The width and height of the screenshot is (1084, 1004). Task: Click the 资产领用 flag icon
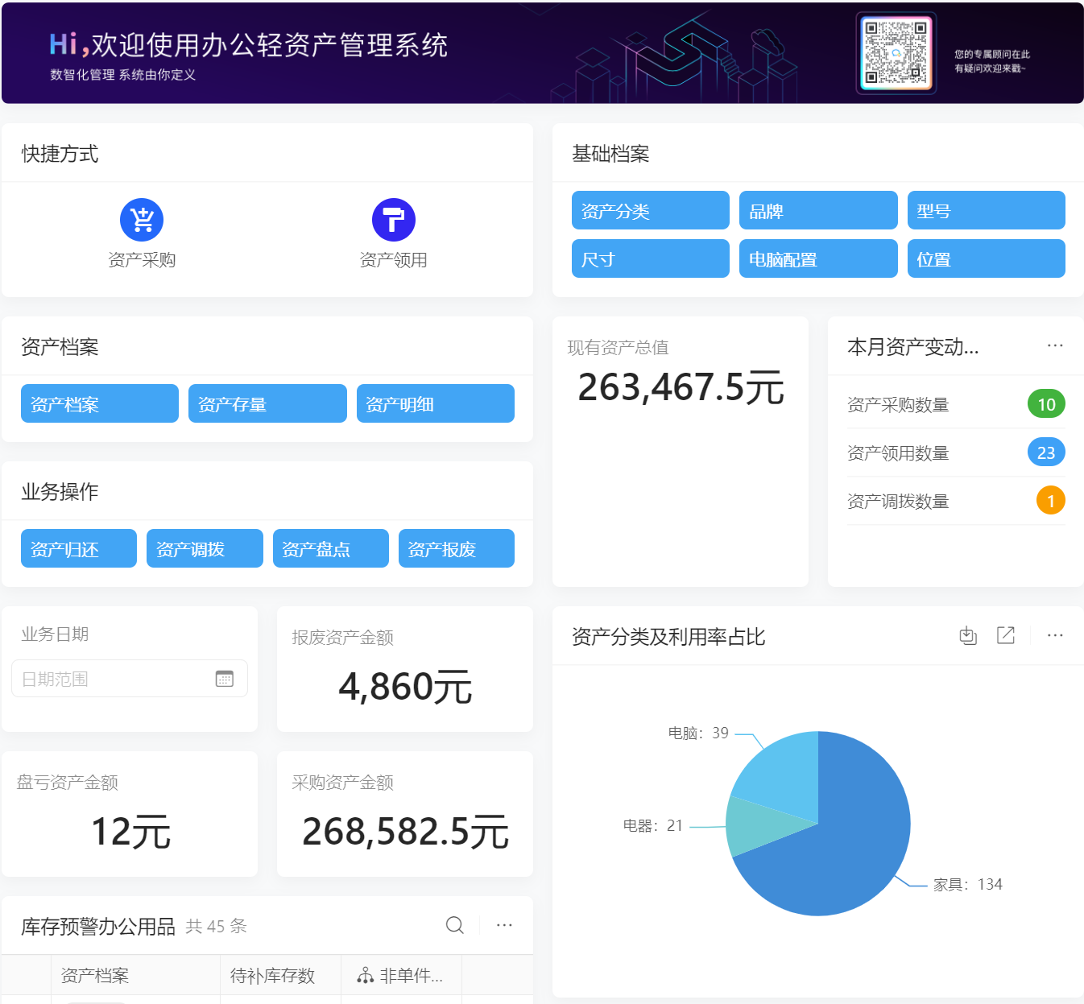coord(393,218)
